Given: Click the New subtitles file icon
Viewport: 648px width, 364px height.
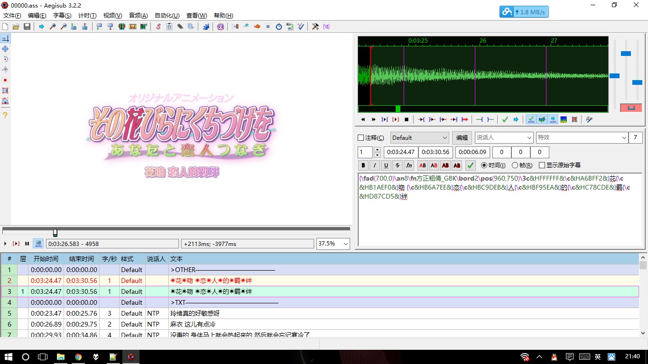Looking at the screenshot, I should coord(6,27).
